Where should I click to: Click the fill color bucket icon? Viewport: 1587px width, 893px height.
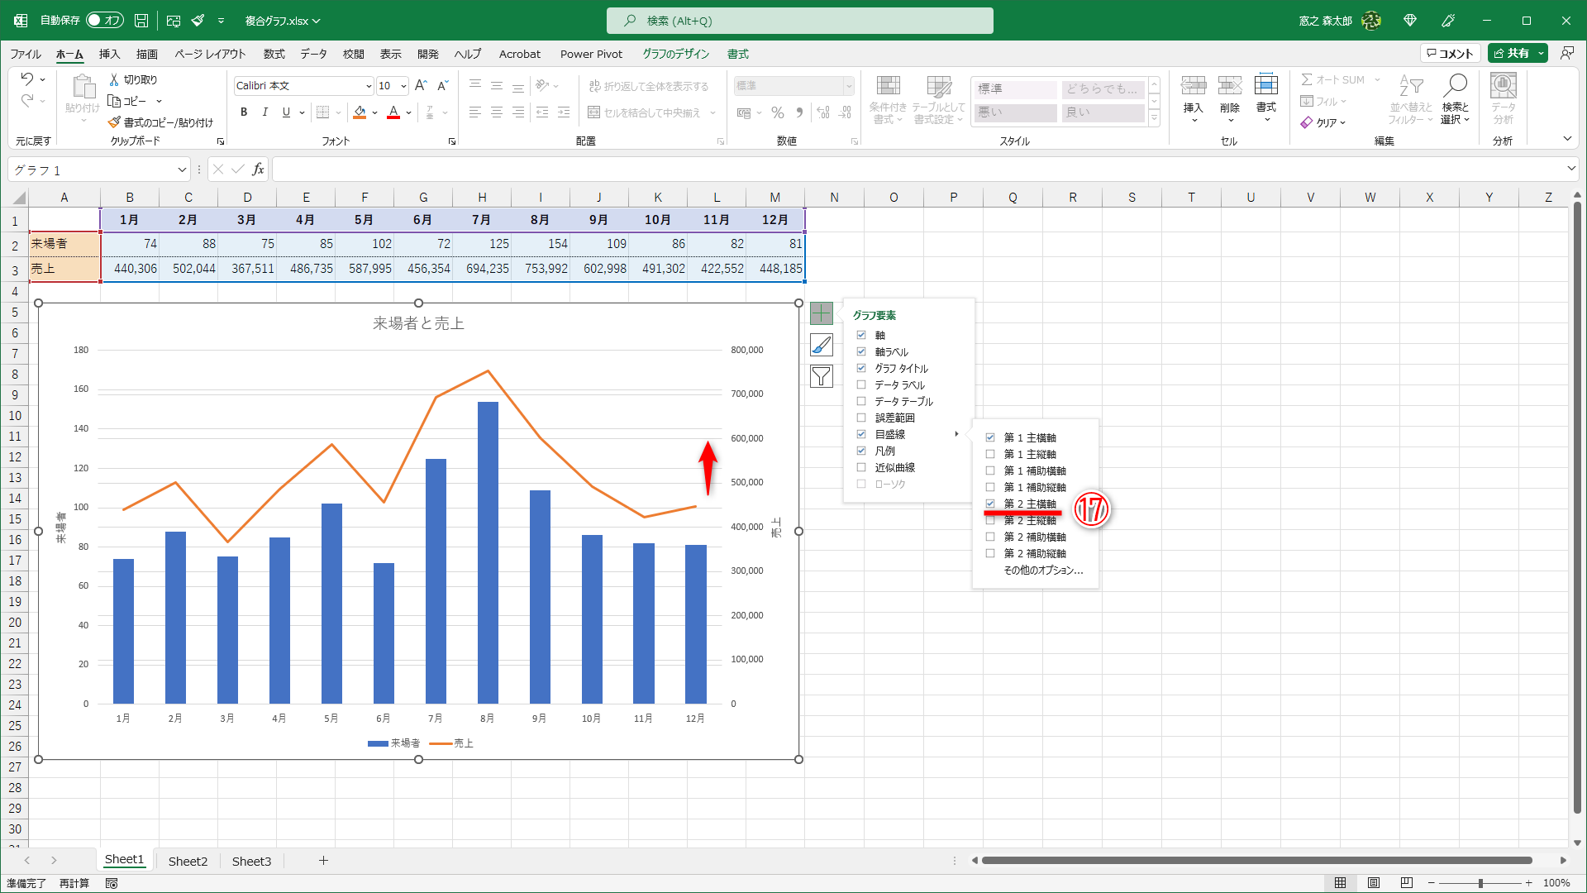click(x=360, y=112)
